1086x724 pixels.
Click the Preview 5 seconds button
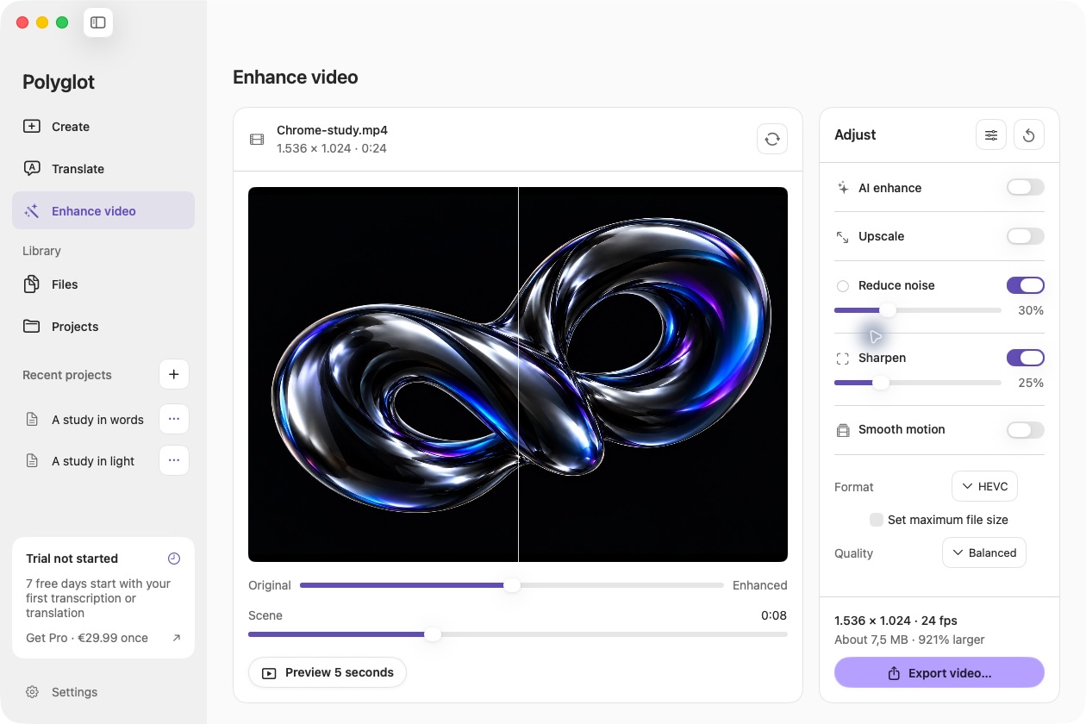(328, 672)
